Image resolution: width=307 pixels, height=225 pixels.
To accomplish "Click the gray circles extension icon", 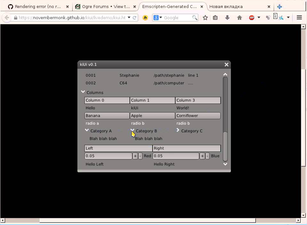I will click(268, 18).
